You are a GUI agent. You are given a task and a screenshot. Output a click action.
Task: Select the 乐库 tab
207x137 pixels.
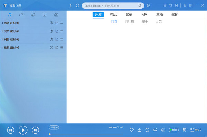pos(98,14)
